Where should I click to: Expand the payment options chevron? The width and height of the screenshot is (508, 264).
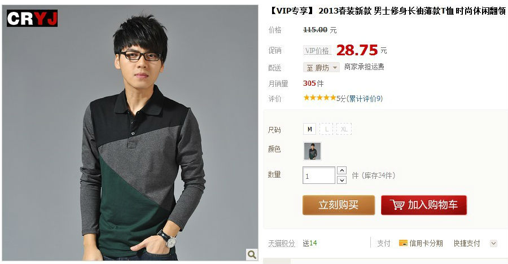[493, 243]
